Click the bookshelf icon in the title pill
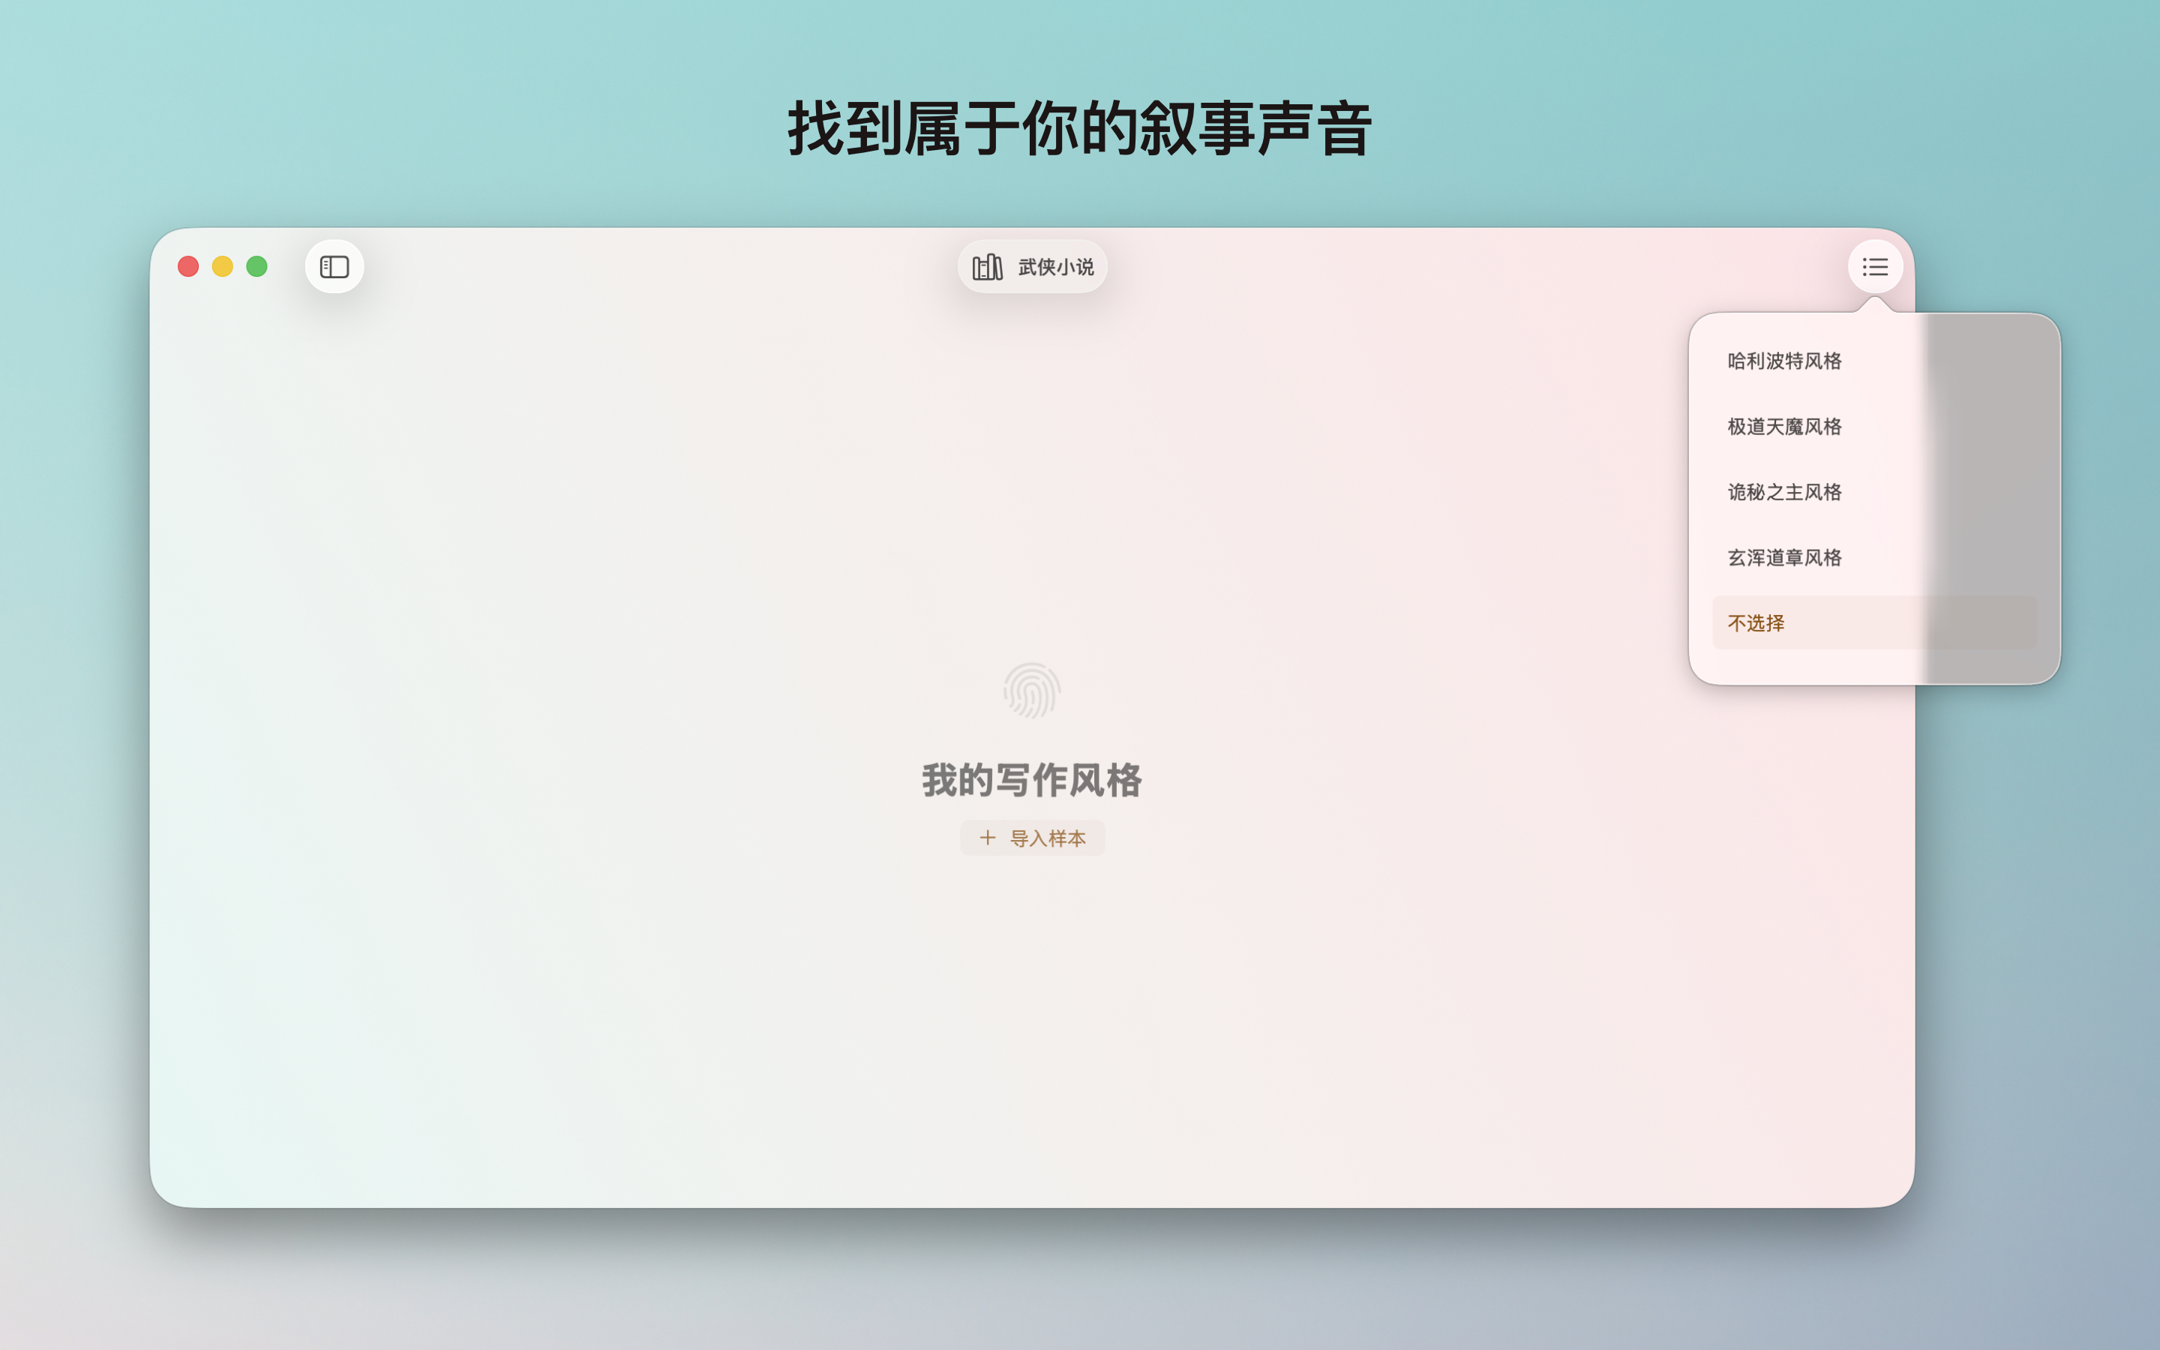The image size is (2160, 1350). [987, 267]
